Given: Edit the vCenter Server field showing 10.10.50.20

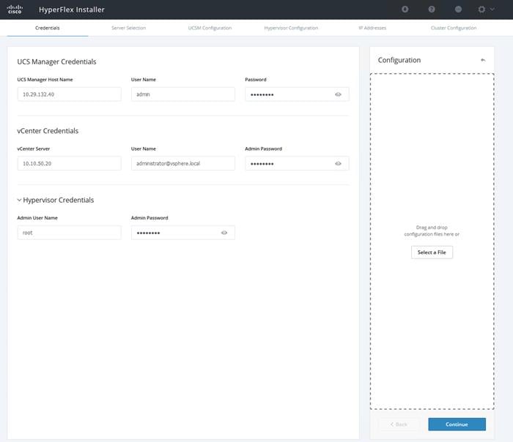Looking at the screenshot, I should click(x=70, y=163).
